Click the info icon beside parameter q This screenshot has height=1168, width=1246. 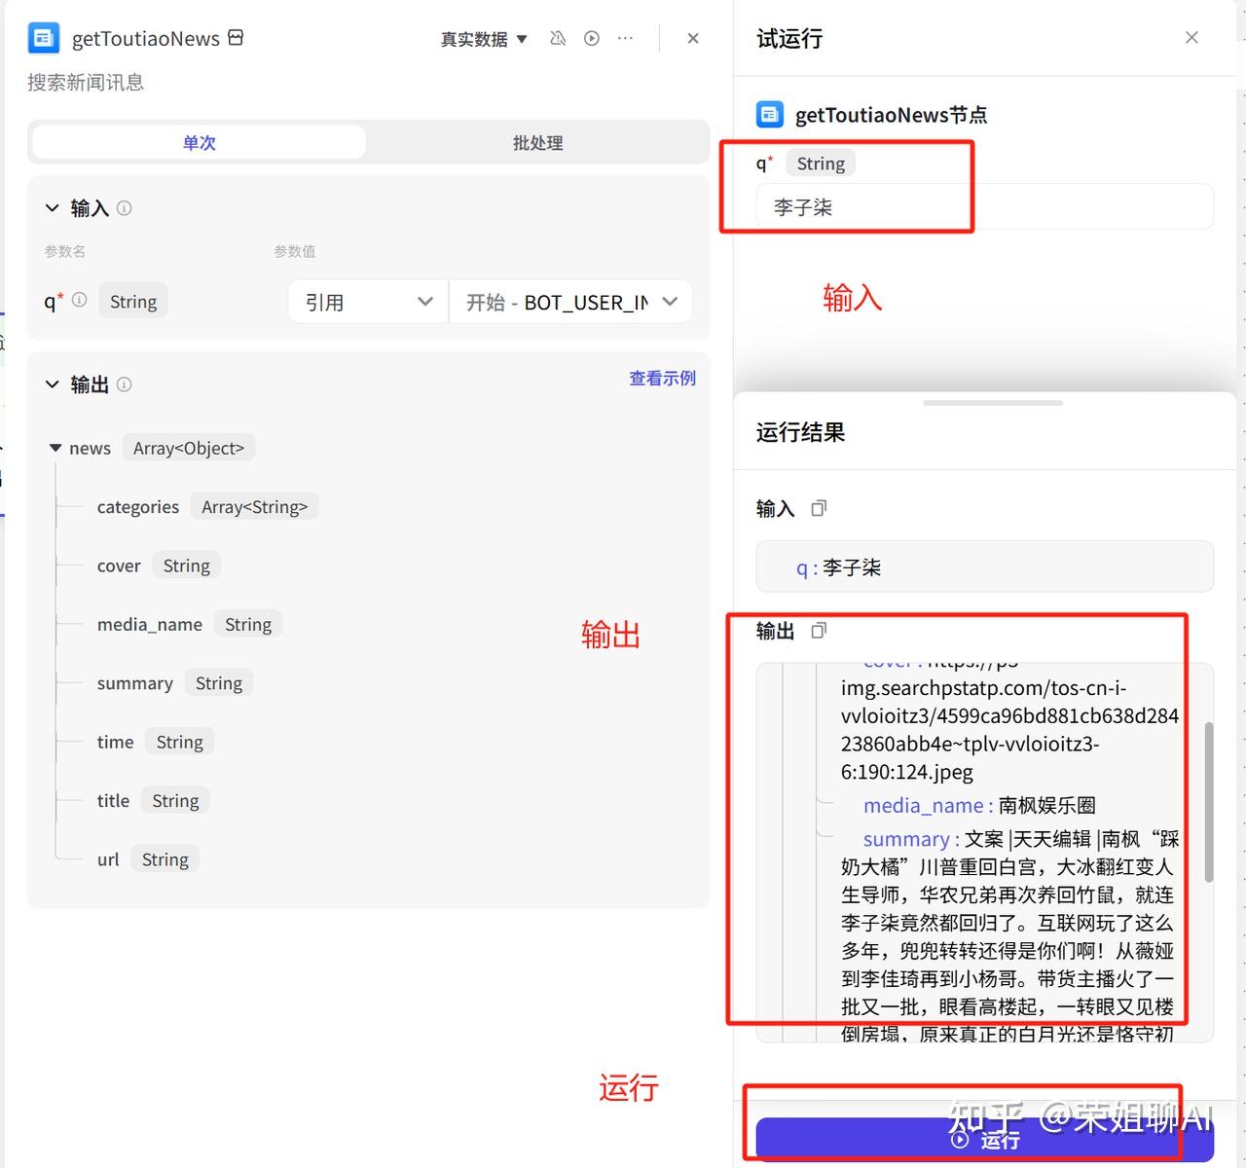coord(79,301)
